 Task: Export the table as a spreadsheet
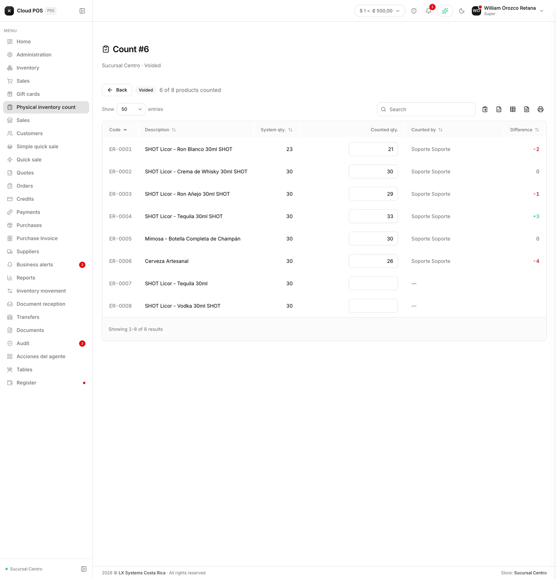513,109
